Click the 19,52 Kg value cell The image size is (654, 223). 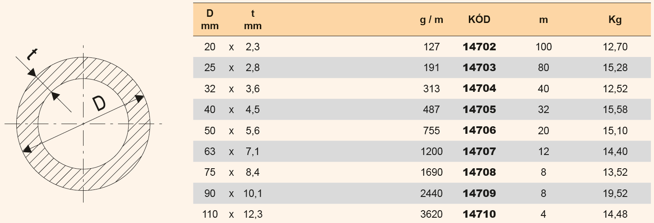(x=615, y=193)
